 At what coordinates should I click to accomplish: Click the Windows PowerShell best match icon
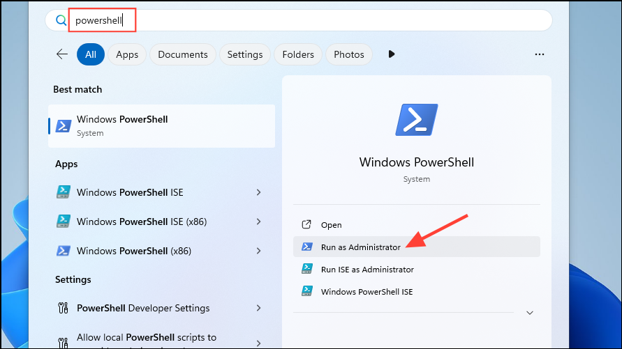(63, 126)
